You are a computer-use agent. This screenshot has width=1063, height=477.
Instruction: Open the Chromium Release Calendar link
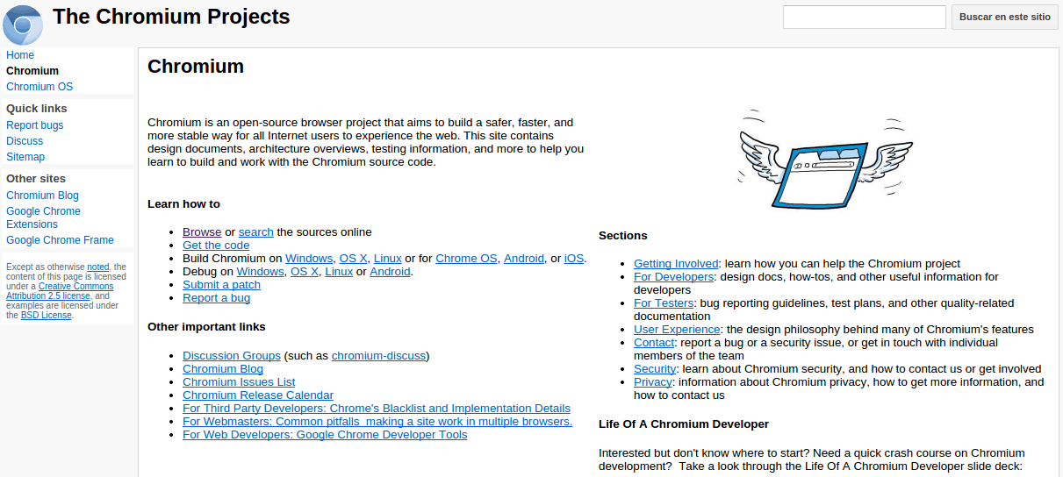click(258, 395)
